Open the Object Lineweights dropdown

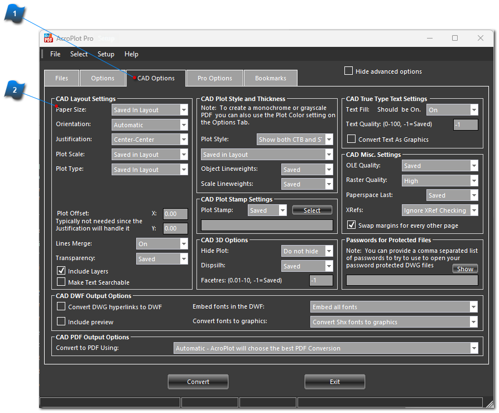pos(307,170)
